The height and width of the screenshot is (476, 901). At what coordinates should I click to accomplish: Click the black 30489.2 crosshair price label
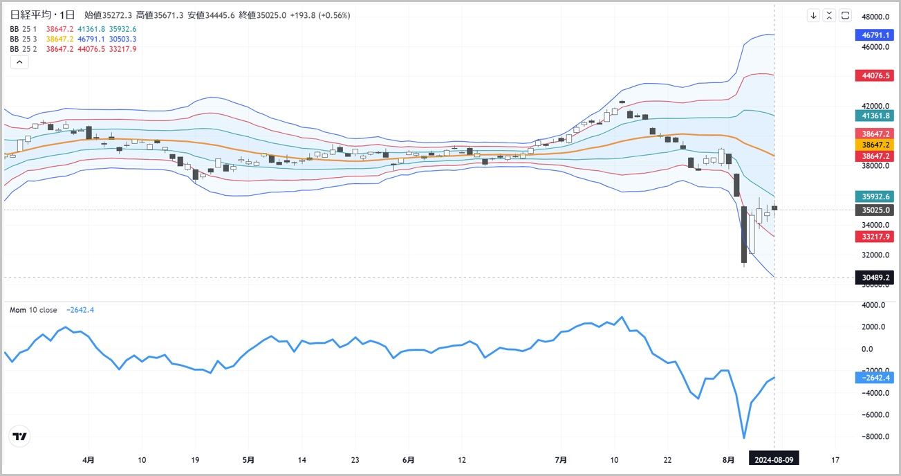tap(875, 277)
